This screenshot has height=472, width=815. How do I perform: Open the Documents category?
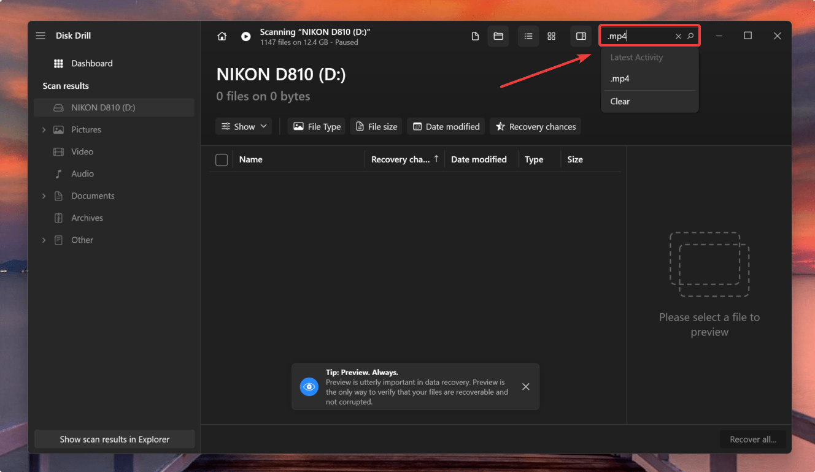point(93,196)
